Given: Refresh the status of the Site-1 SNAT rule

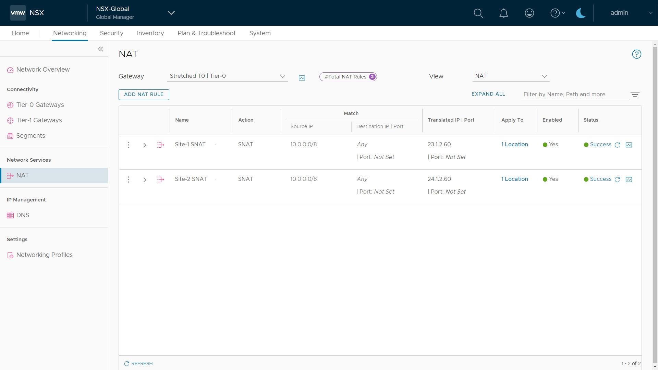Looking at the screenshot, I should pos(617,145).
